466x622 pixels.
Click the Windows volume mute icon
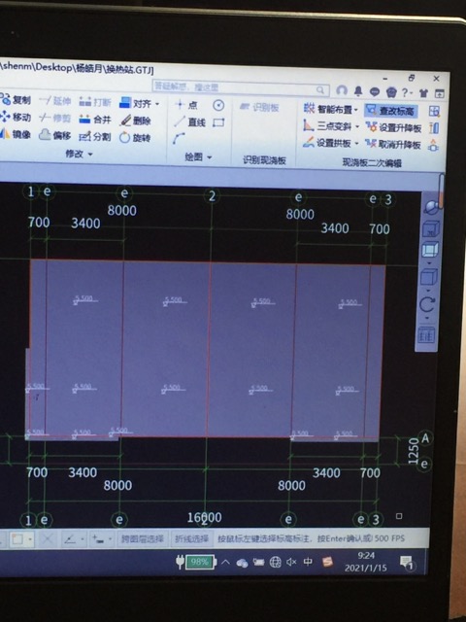click(x=291, y=562)
